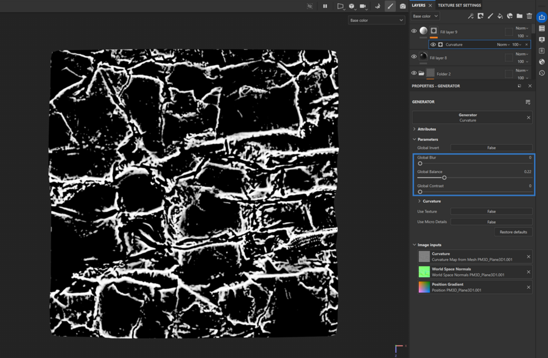Open the Base color channel dropdown in viewport
The height and width of the screenshot is (358, 548).
pos(376,20)
